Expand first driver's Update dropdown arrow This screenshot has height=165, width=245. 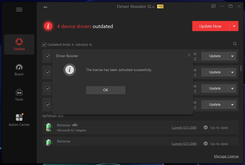pos(232,56)
